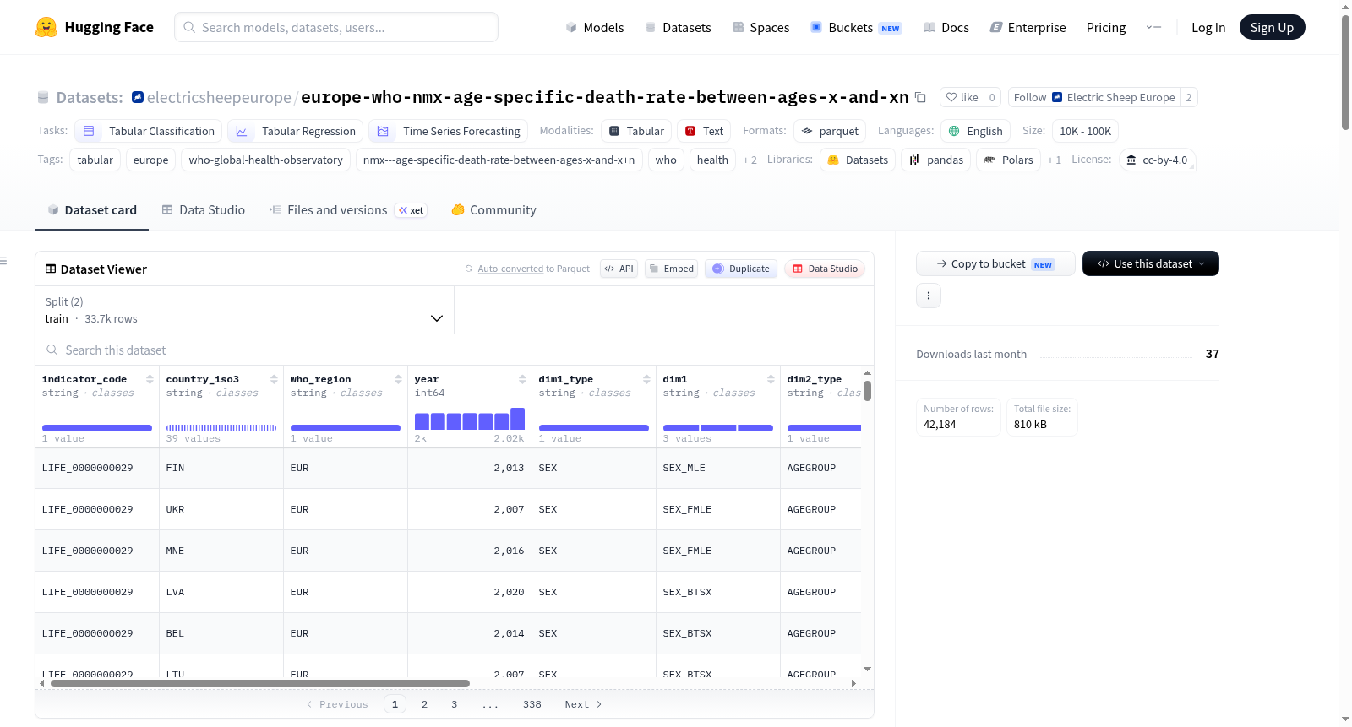The height and width of the screenshot is (727, 1352).
Task: Click Copy to bucket button
Action: pos(995,263)
